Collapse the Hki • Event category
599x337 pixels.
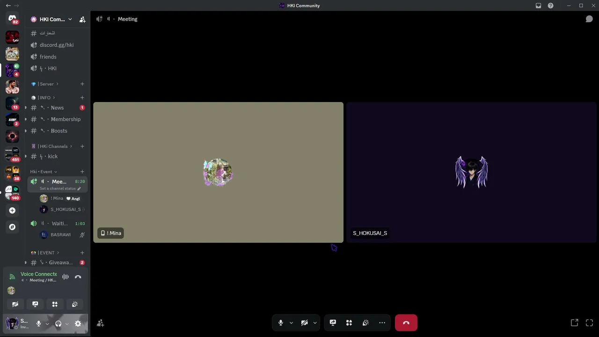[x=44, y=172]
